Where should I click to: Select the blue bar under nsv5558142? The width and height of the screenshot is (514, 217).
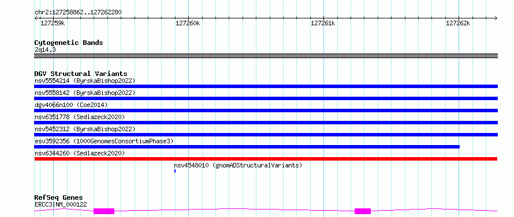266,98
